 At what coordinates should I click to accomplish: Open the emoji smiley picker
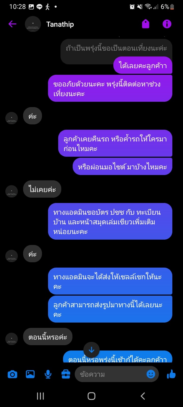151,374
